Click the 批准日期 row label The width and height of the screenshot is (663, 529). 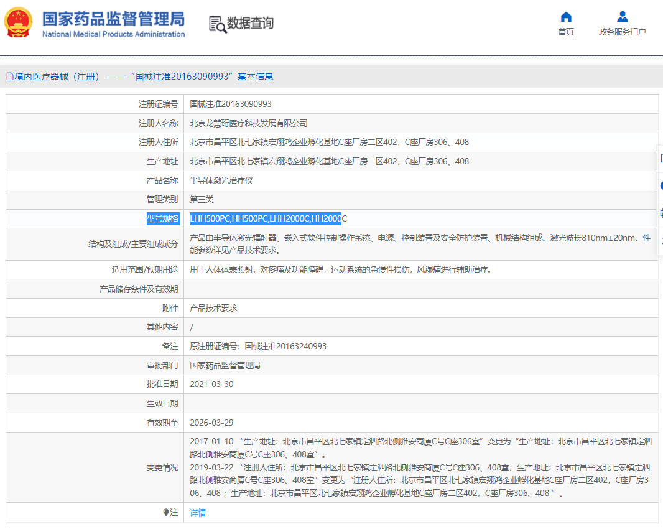click(x=162, y=384)
